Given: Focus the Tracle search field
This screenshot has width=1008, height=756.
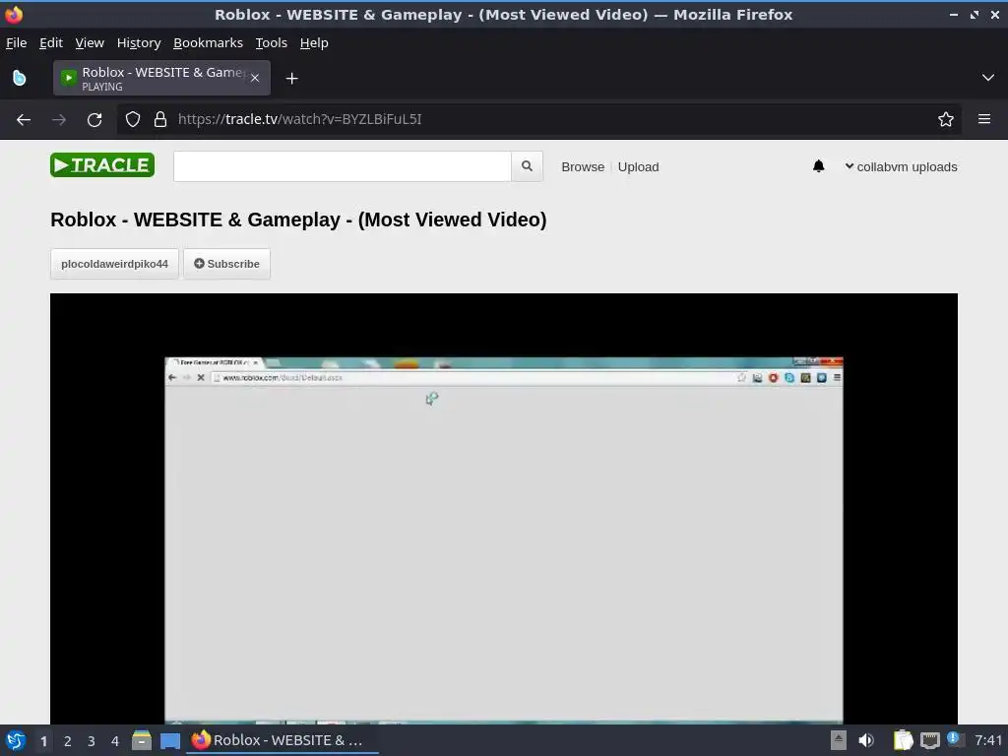Looking at the screenshot, I should pyautogui.click(x=342, y=166).
